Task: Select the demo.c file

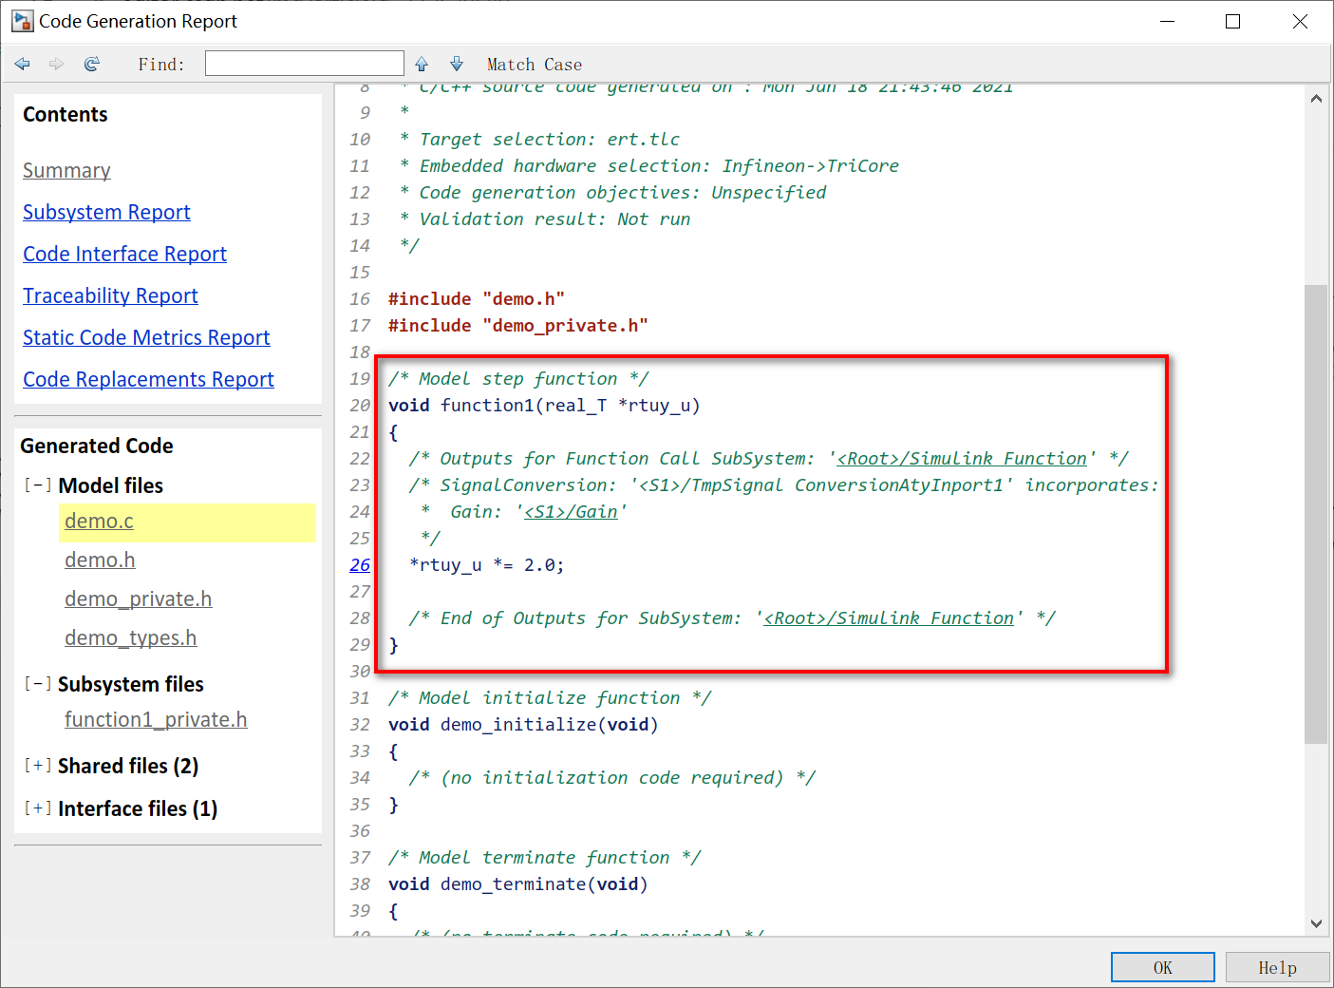Action: (x=99, y=522)
